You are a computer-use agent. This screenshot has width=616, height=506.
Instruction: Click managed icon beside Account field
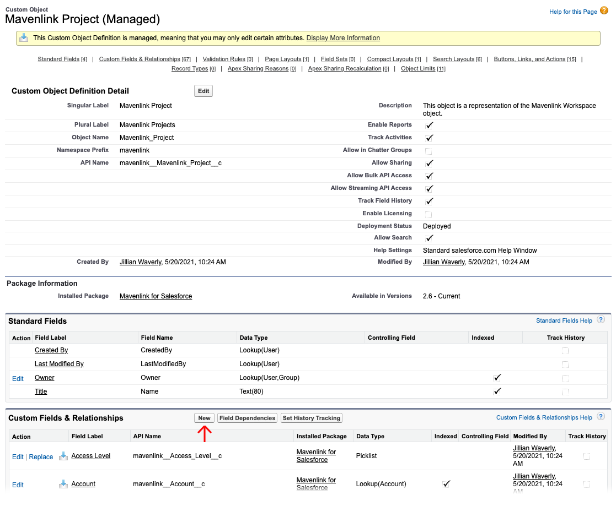pyautogui.click(x=63, y=483)
